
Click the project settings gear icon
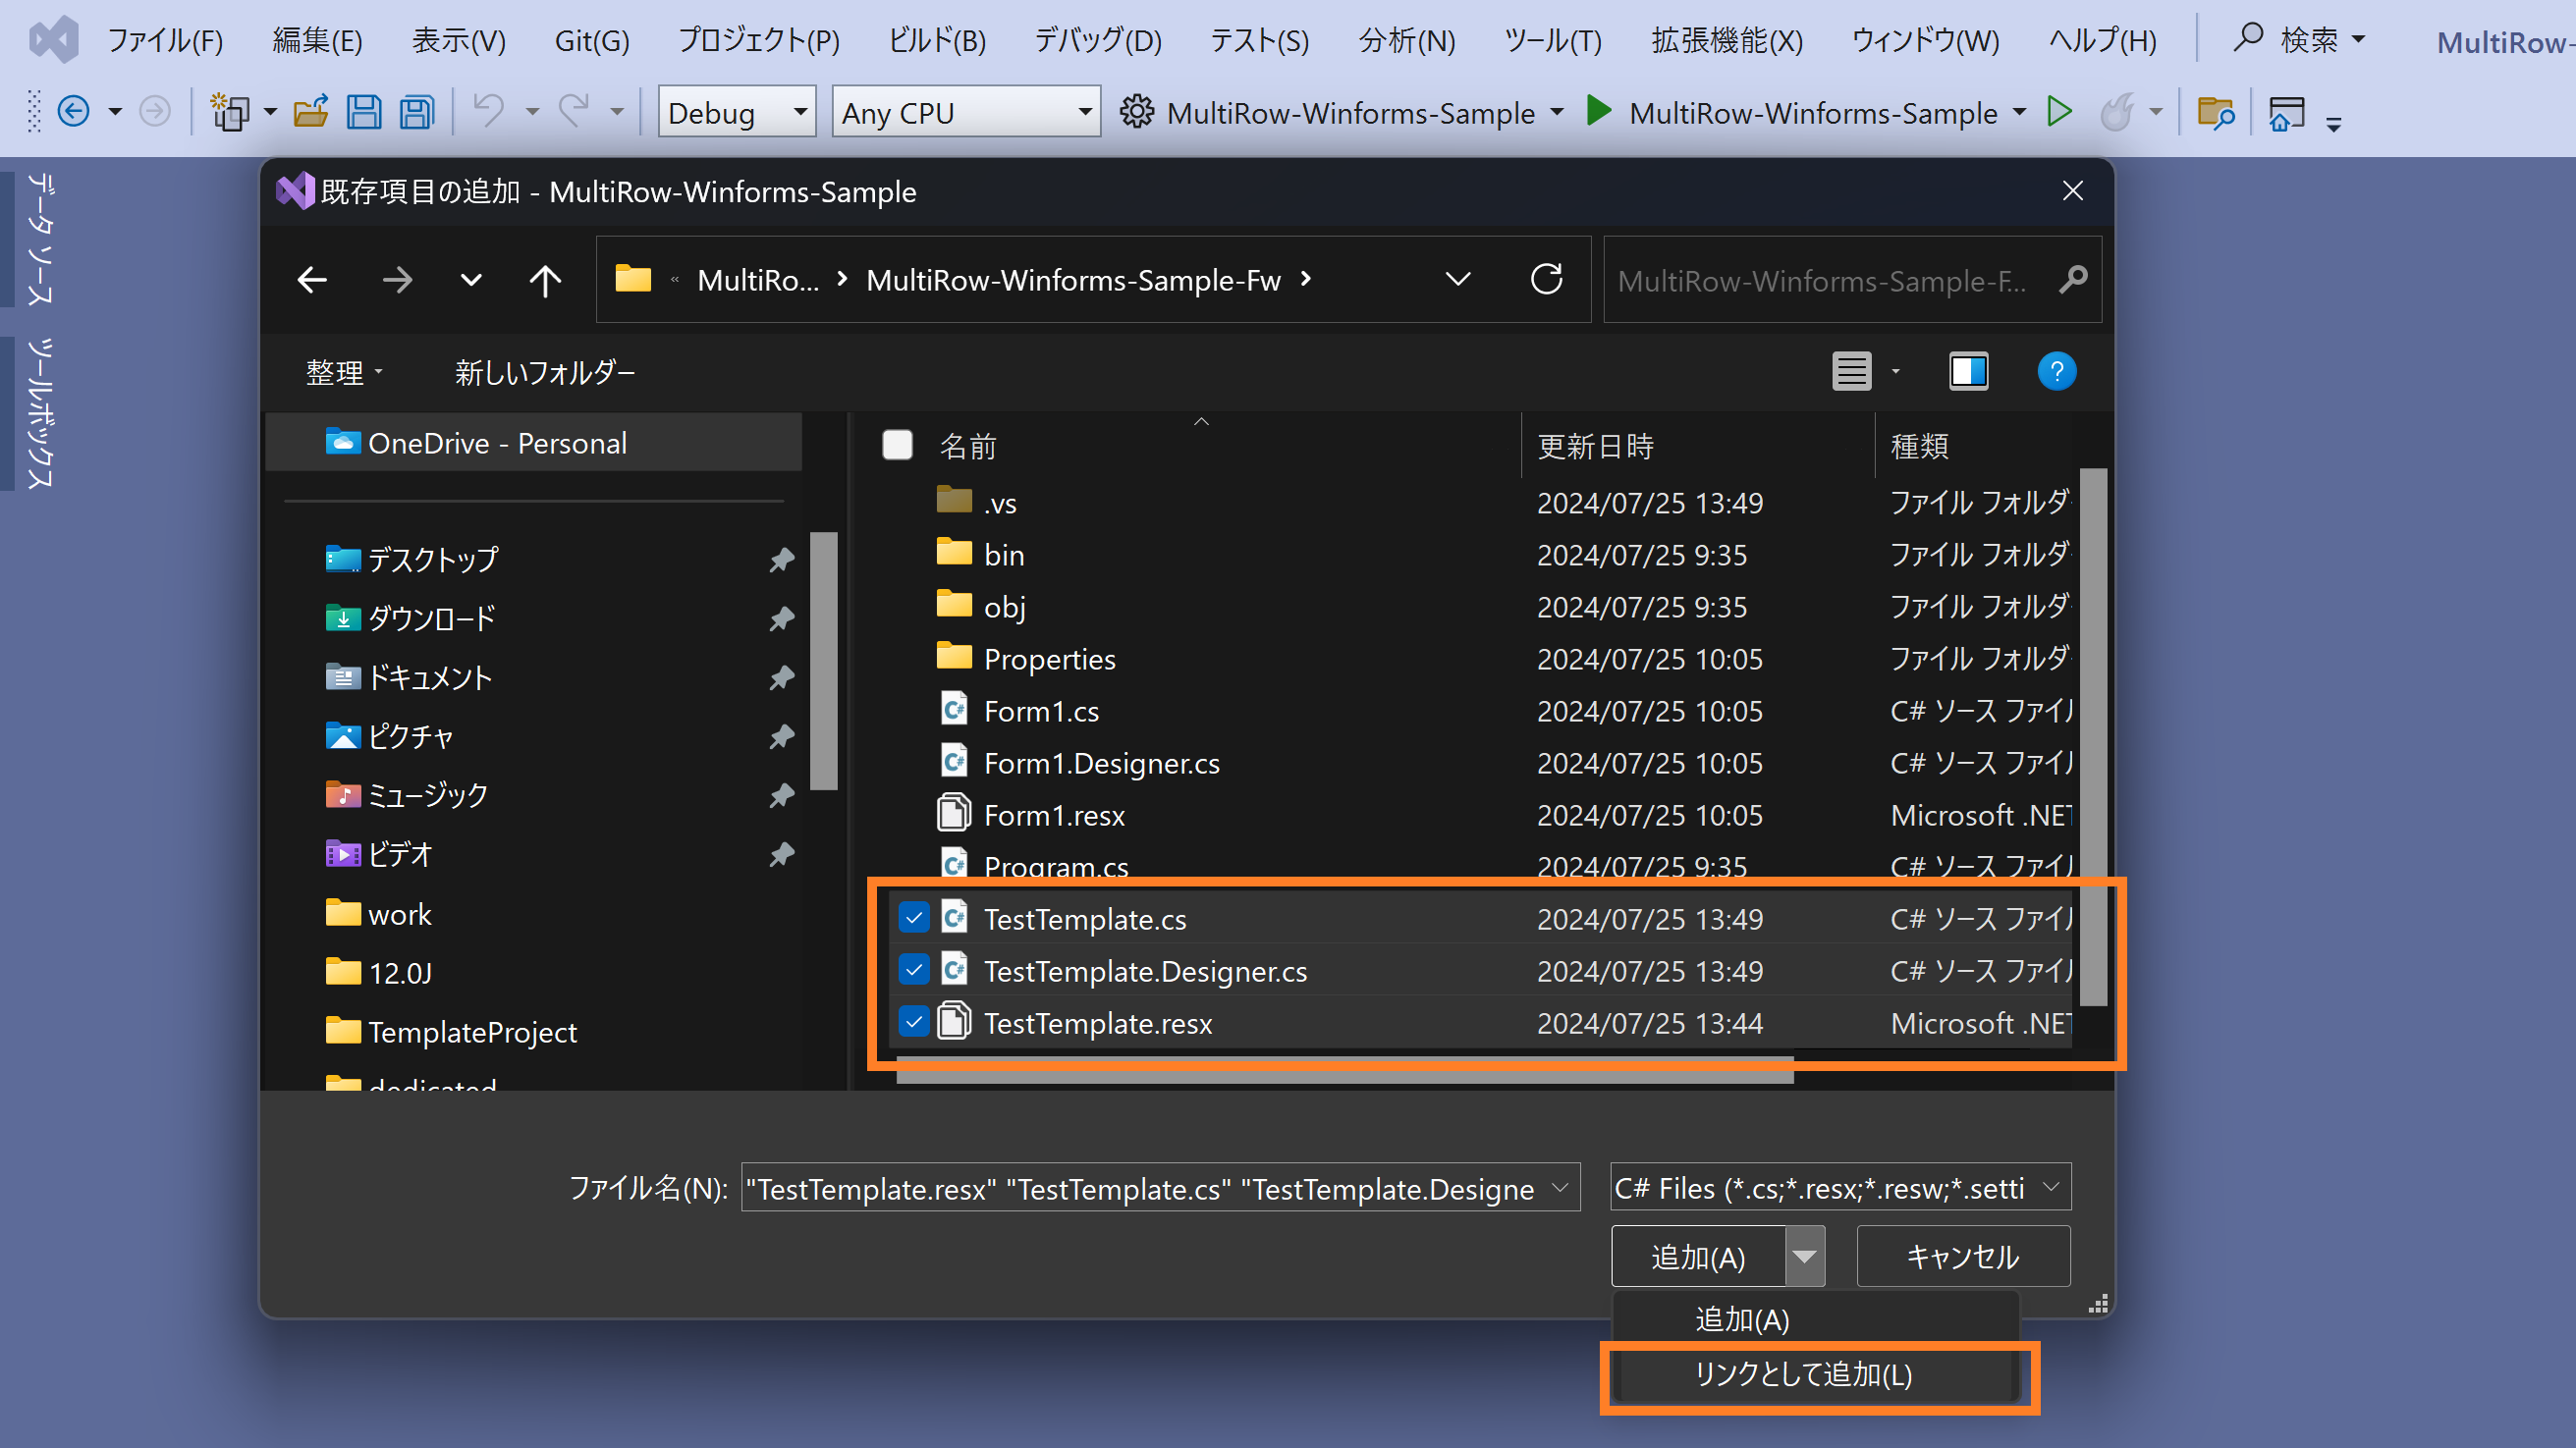1137,111
